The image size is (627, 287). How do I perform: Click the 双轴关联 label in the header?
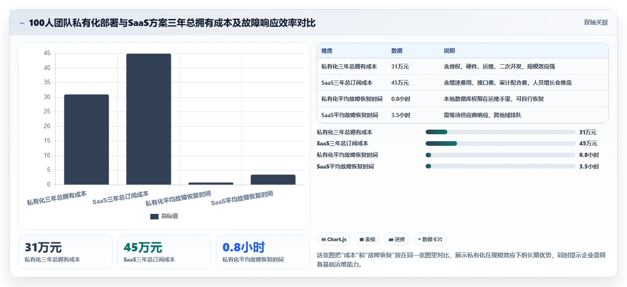pos(596,23)
